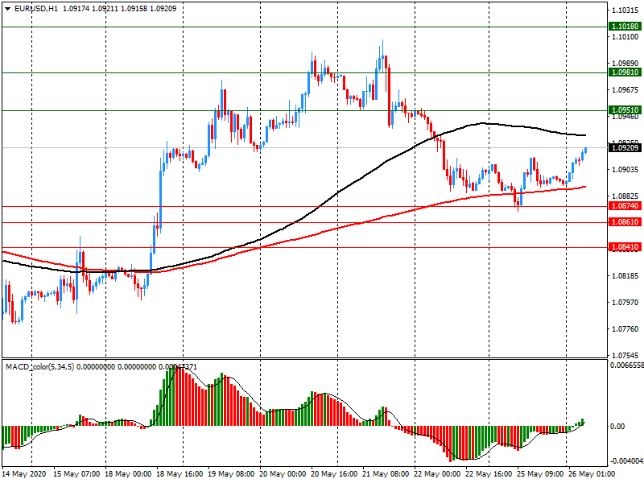Select the MACD_color(5,34,5) indicator label

click(x=39, y=367)
